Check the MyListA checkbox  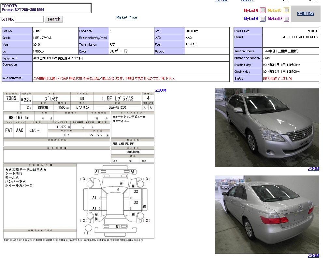263,10
